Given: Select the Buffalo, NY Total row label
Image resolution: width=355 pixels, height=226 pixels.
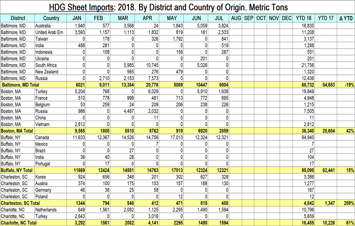Looking at the screenshot, I should coord(17,170).
